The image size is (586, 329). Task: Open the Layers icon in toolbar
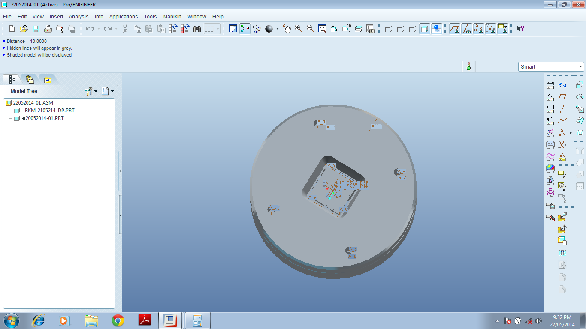[x=359, y=29]
